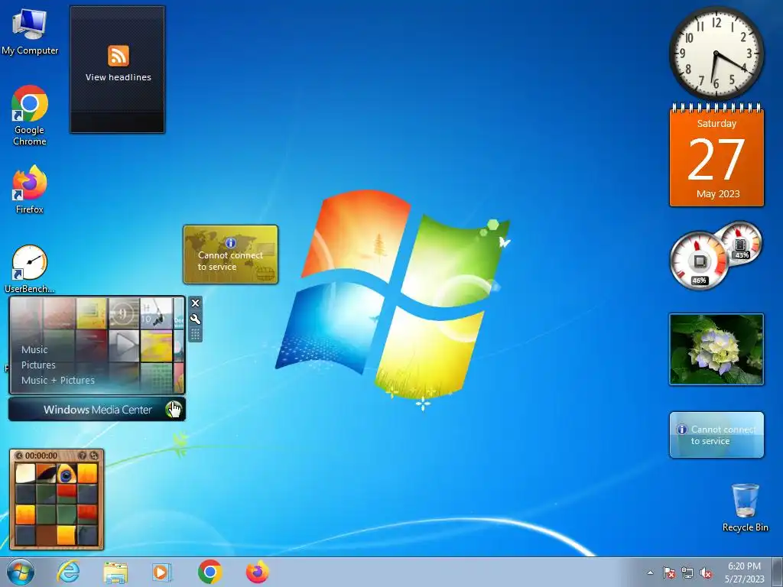
Task: Click the toucan eye puzzle tile
Action: pyautogui.click(x=67, y=474)
